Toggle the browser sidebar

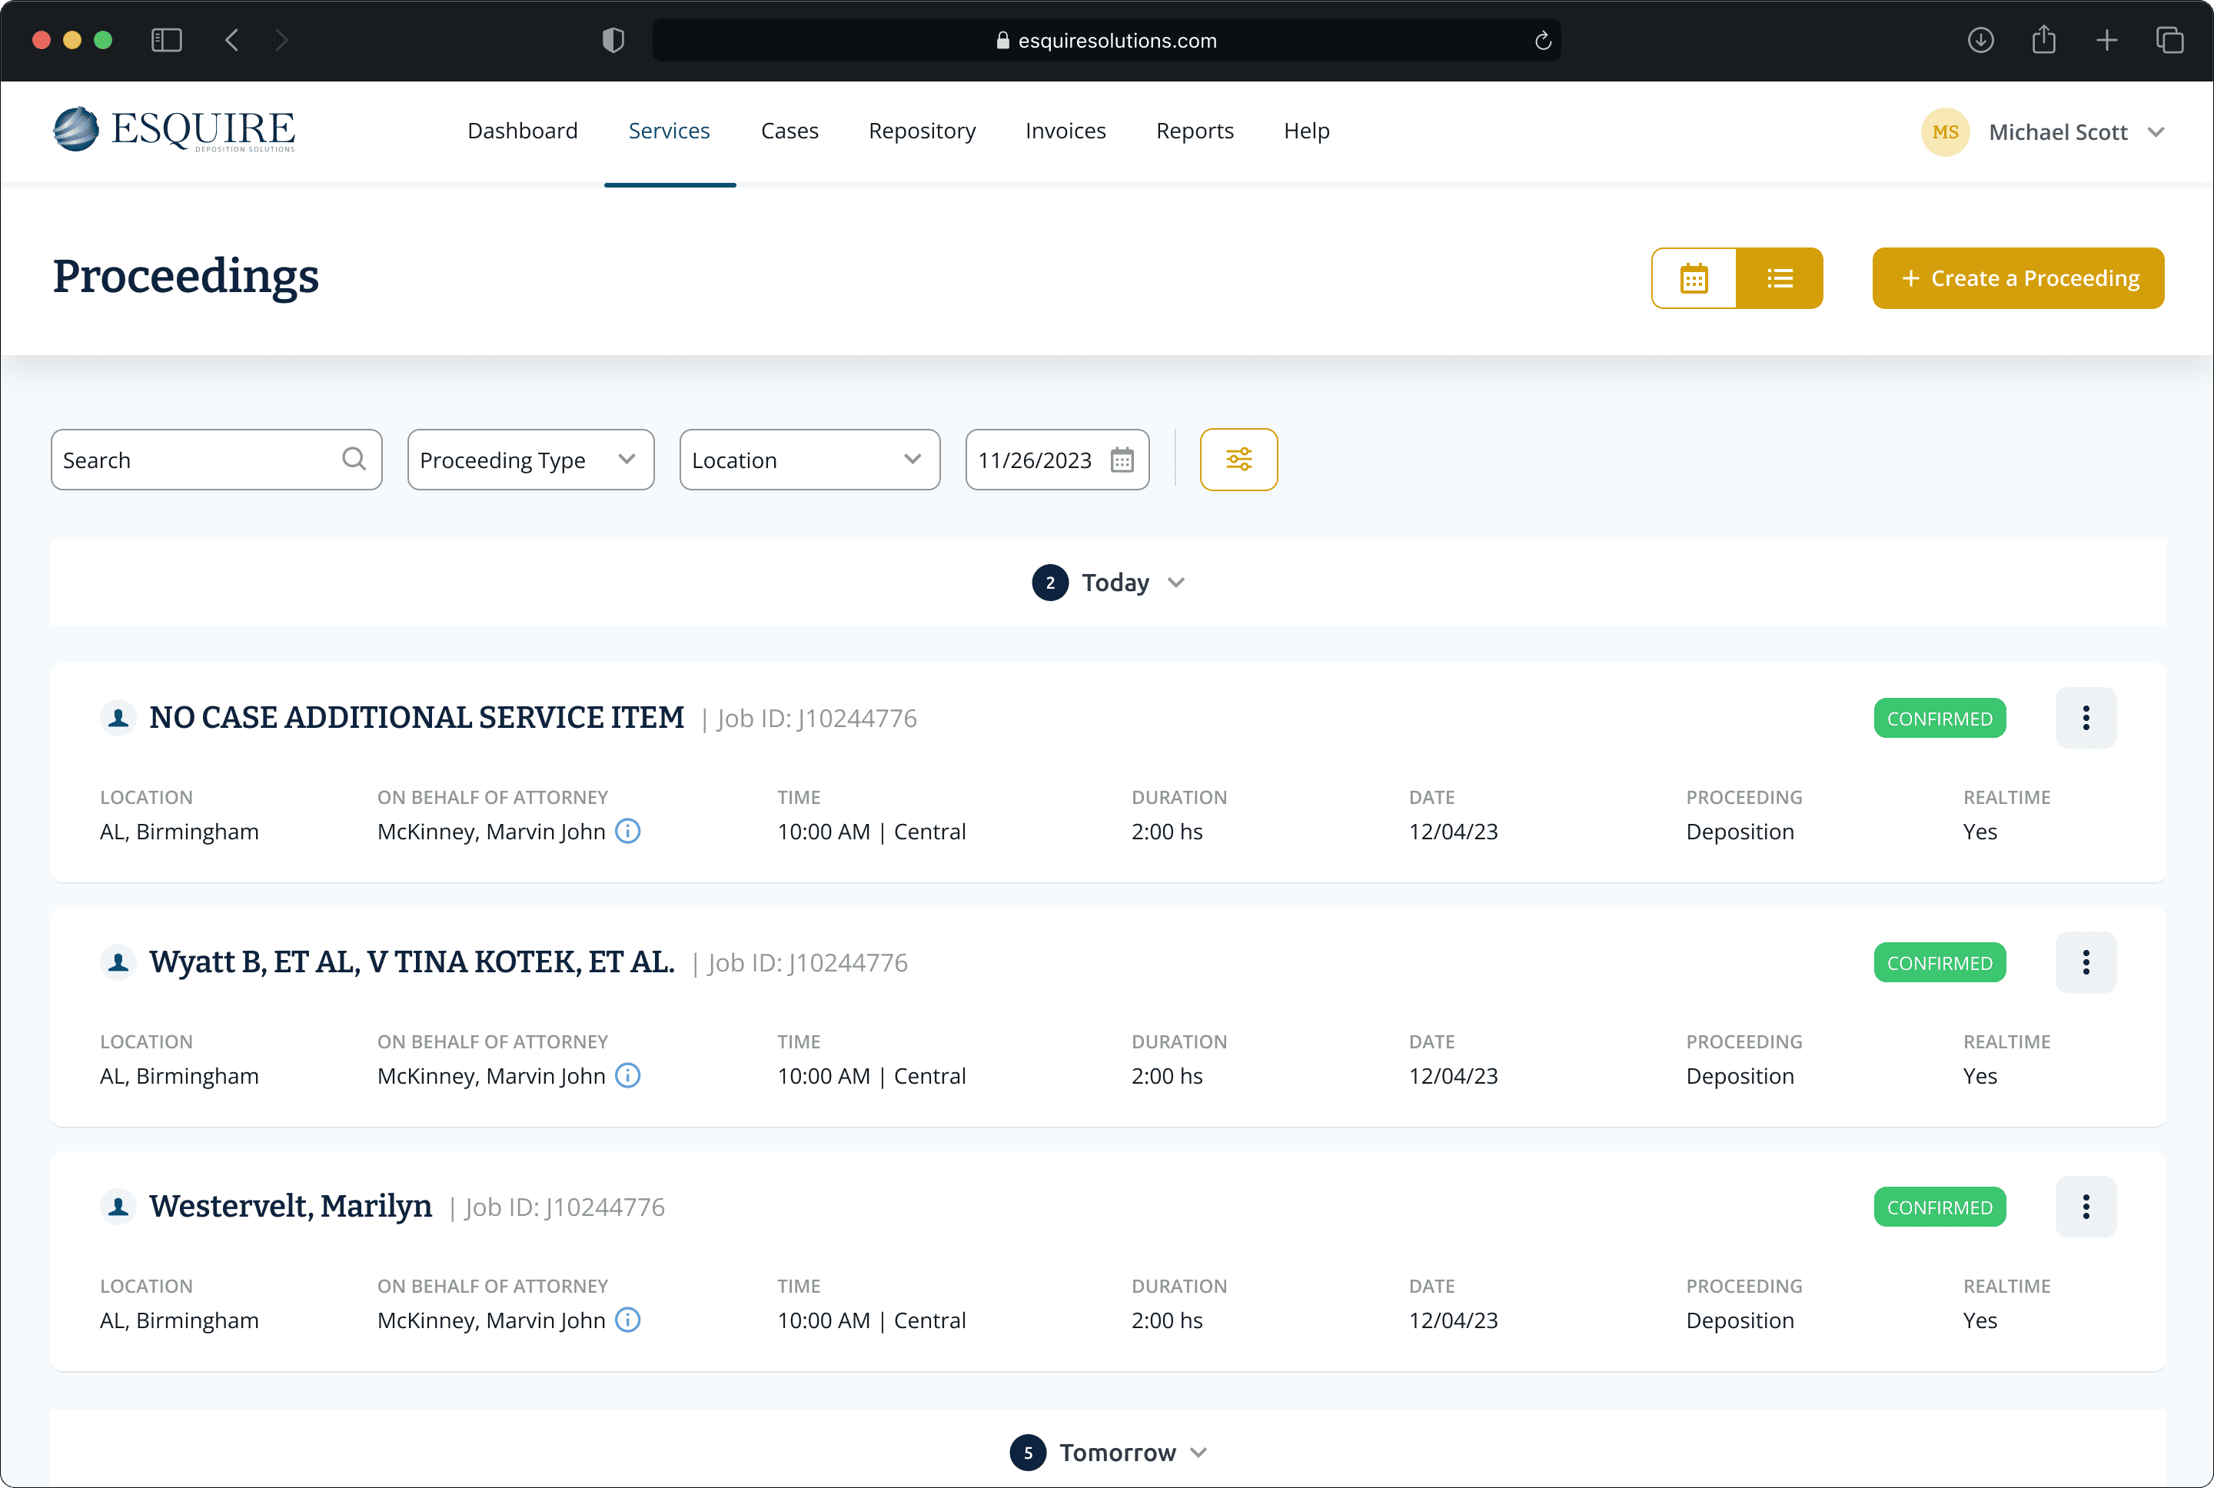click(x=166, y=41)
